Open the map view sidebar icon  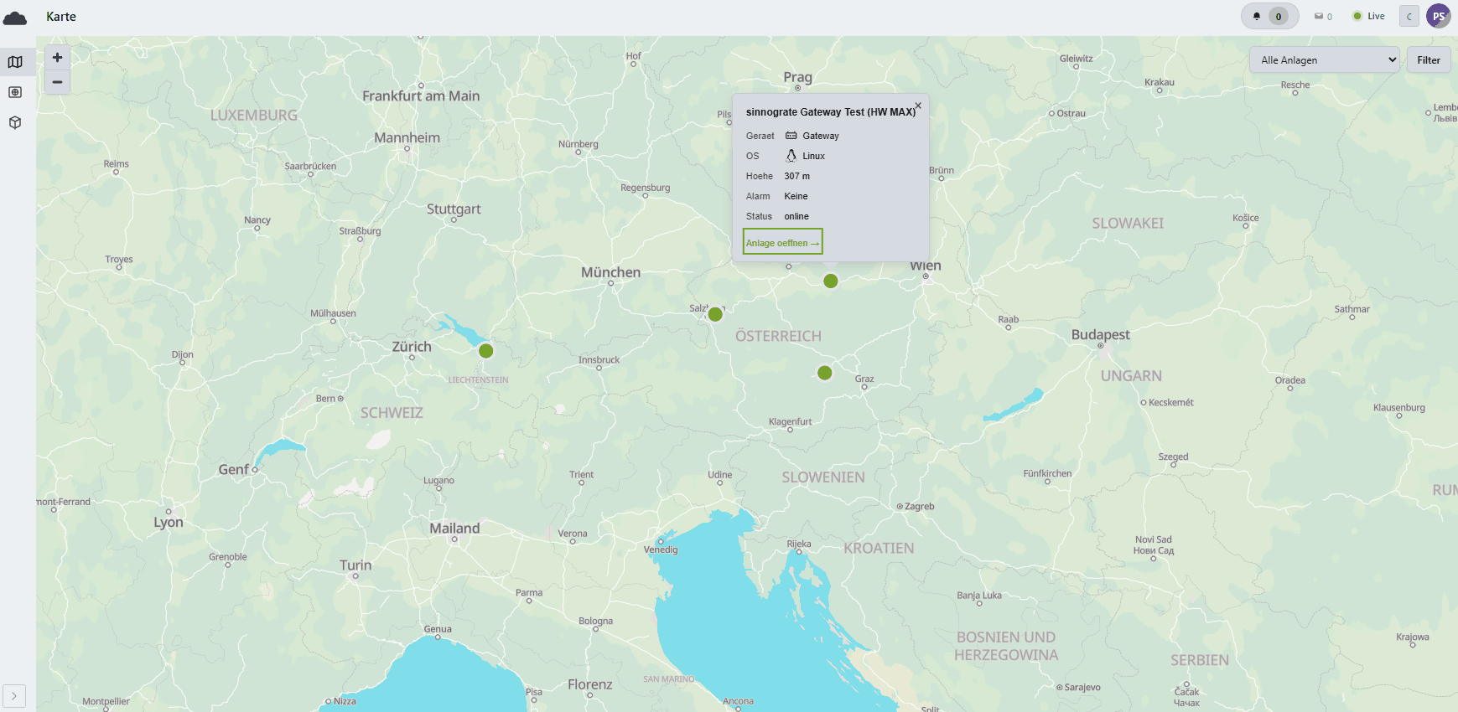[15, 62]
